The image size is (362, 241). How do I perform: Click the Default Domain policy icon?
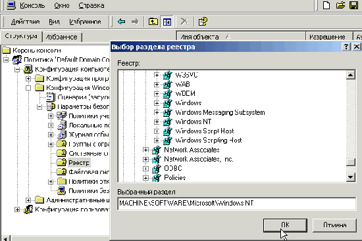[17, 60]
